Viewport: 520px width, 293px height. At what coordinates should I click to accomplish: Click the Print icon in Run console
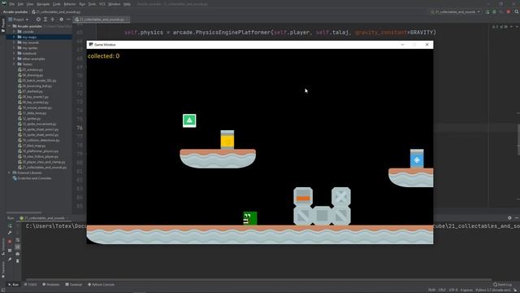[18, 254]
